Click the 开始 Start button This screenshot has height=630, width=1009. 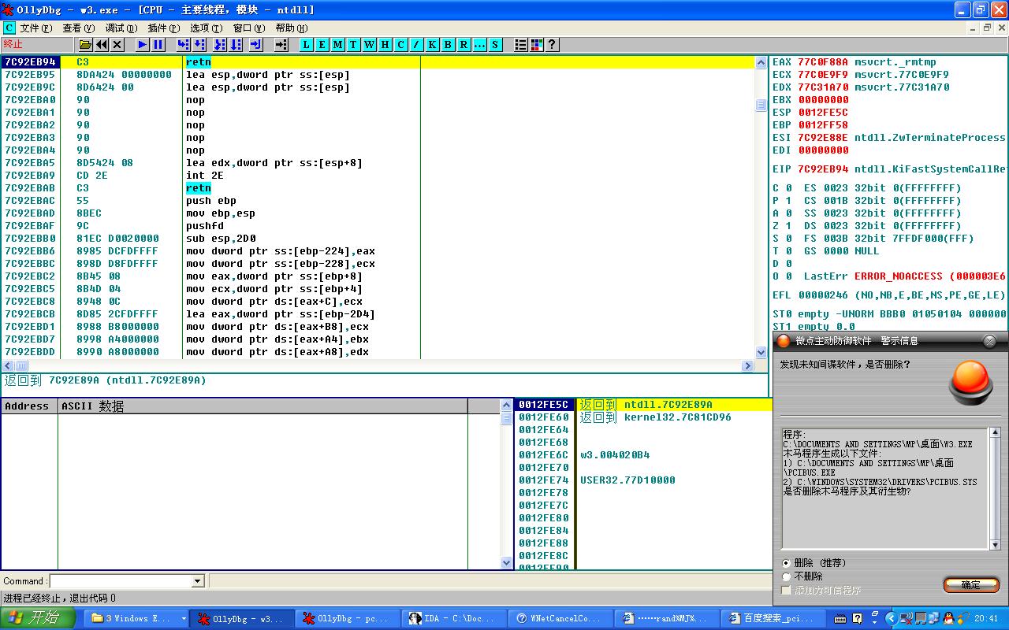pos(38,618)
